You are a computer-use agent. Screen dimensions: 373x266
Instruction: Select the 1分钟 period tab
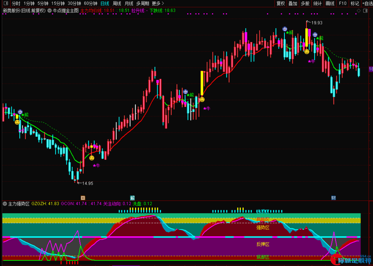(29, 3)
